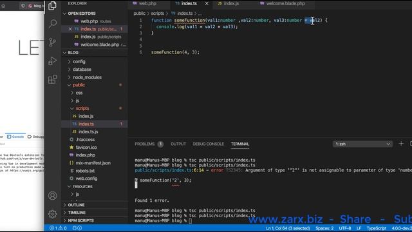Change the UTF-8 encoding setting
This screenshot has height=232, width=412.
(x=345, y=228)
